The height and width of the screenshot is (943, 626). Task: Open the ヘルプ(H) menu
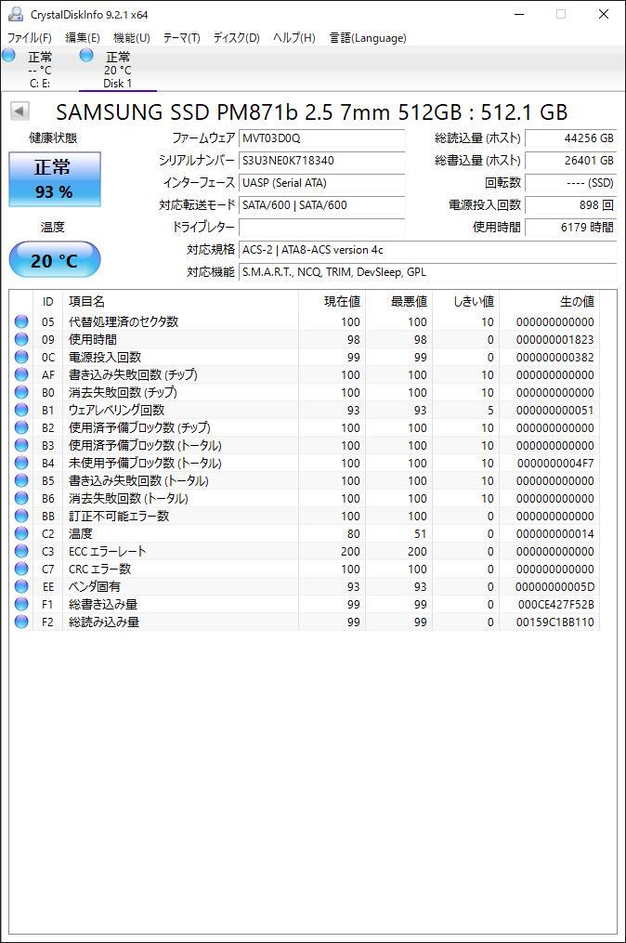pos(294,38)
